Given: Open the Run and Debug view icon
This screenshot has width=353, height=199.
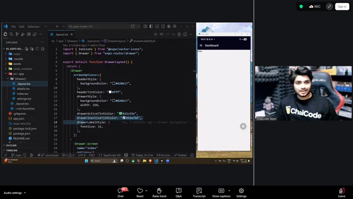Looking at the screenshot, I should (x=23, y=34).
